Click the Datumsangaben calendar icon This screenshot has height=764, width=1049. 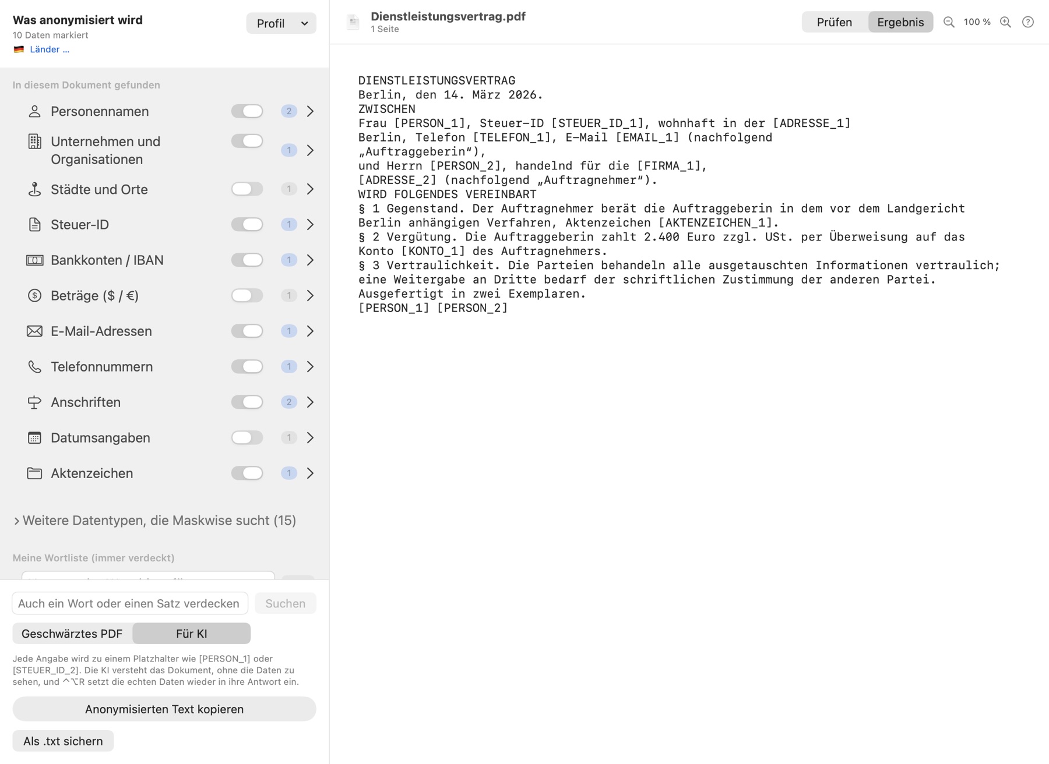(34, 438)
